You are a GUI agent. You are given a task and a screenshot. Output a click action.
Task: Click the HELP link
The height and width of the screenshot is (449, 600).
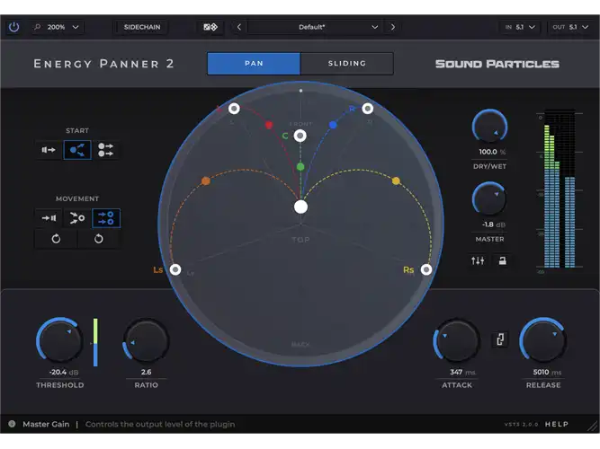click(557, 424)
